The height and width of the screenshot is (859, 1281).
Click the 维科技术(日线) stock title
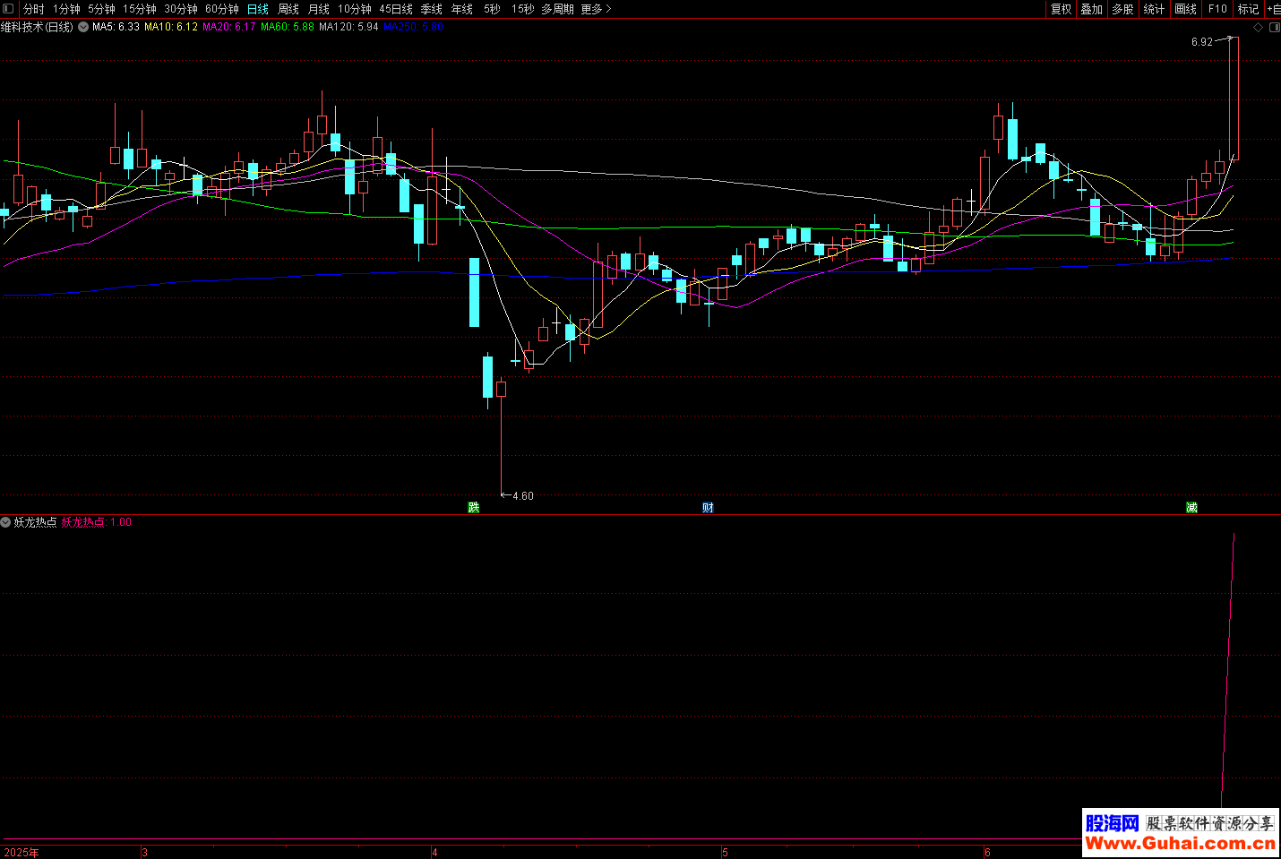[37, 27]
